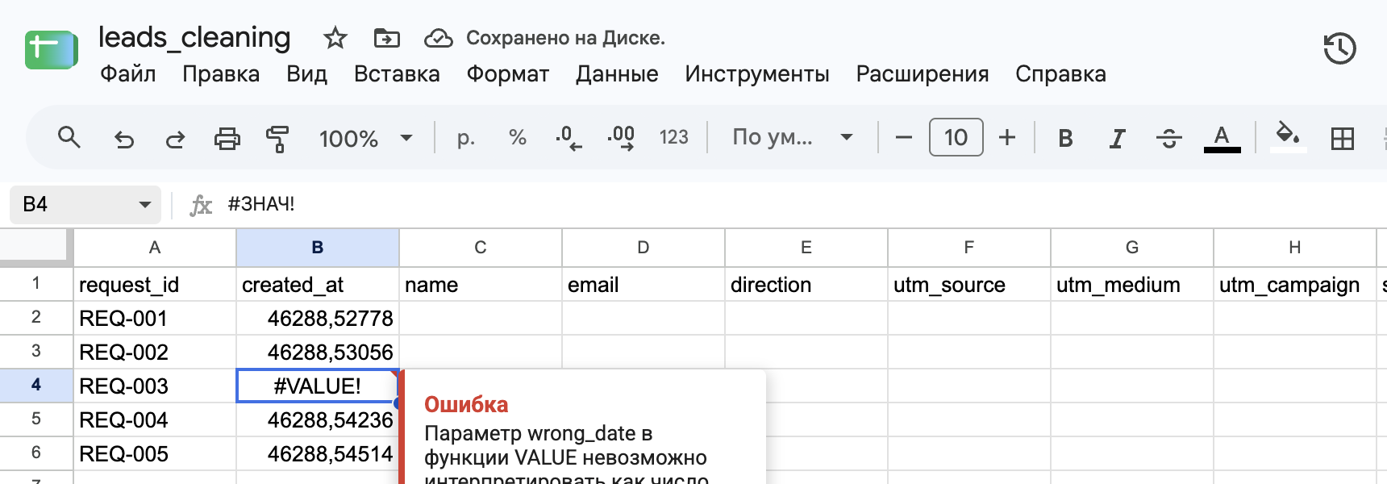Apply percent number format
The width and height of the screenshot is (1387, 484).
click(x=518, y=138)
